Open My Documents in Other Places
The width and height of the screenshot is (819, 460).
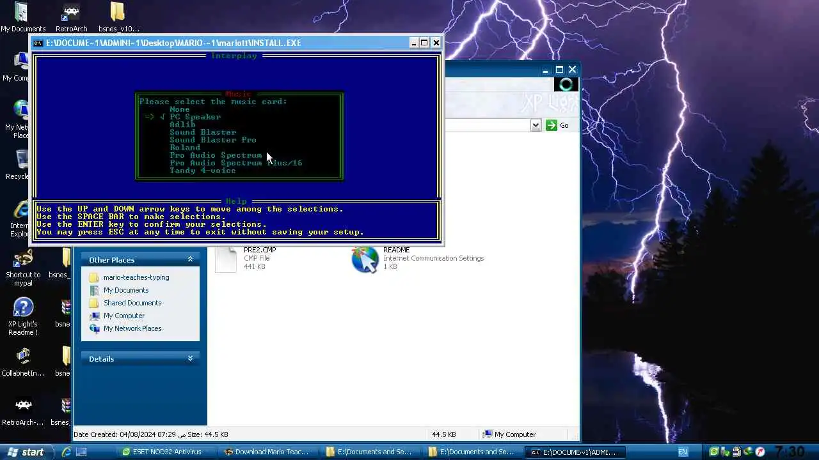point(126,290)
